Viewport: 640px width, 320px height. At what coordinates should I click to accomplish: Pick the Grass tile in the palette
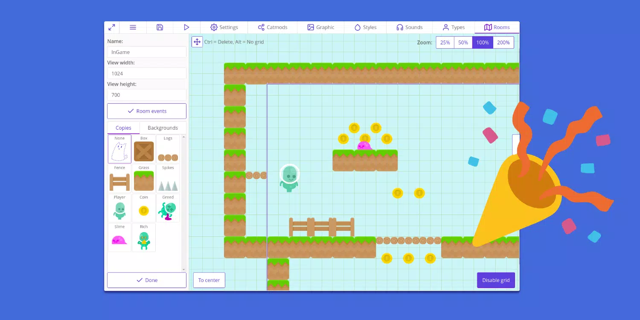pyautogui.click(x=144, y=178)
